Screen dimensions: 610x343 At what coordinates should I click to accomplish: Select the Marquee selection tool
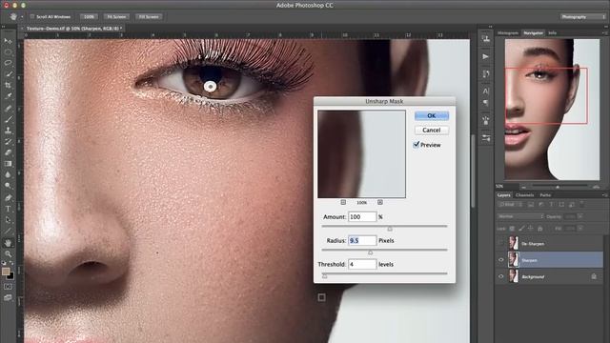pyautogui.click(x=8, y=51)
